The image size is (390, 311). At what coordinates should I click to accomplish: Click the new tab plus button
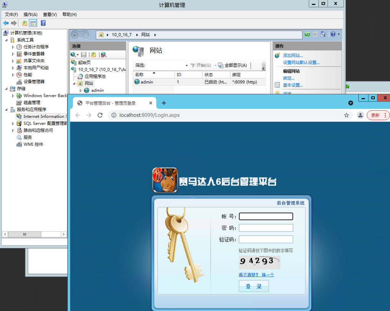[x=164, y=103]
